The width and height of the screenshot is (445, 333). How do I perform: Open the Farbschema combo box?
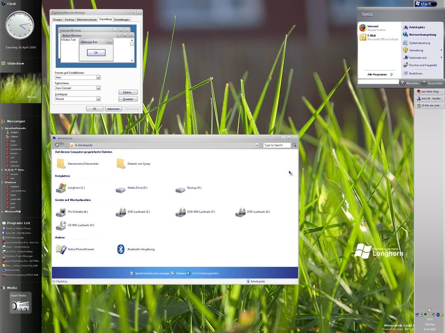pyautogui.click(x=98, y=88)
